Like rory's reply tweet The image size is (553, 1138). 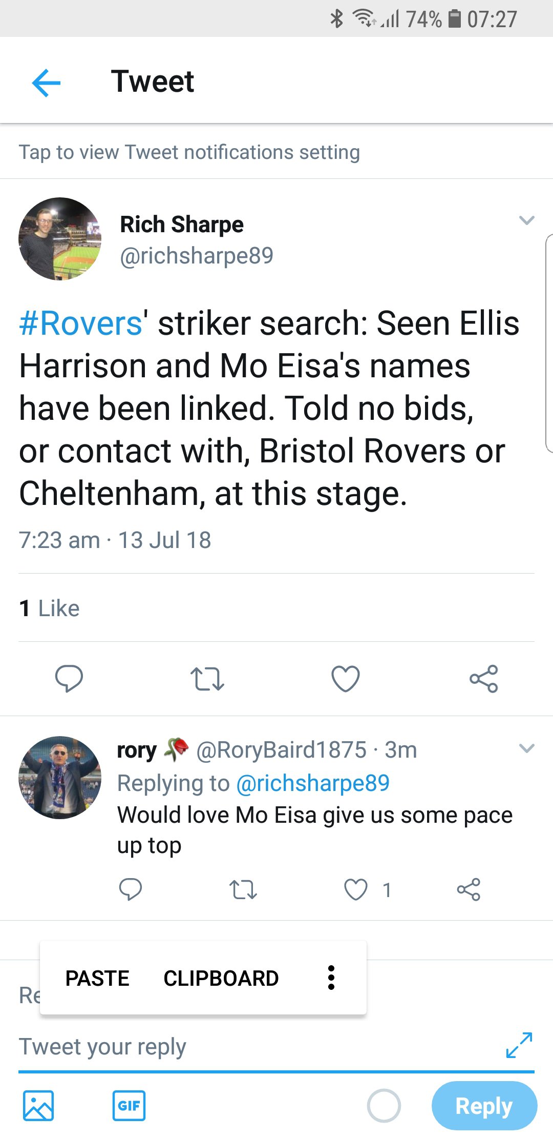click(356, 889)
